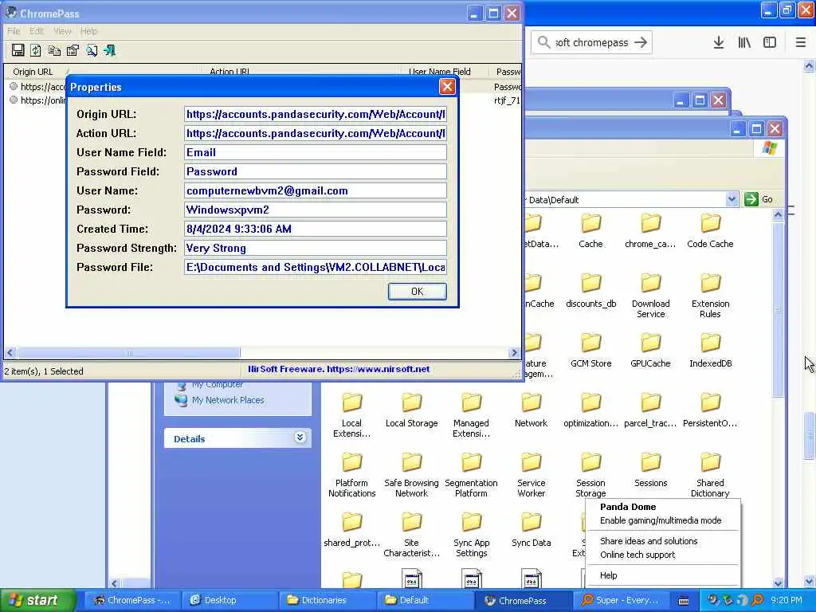This screenshot has width=816, height=612.
Task: Open the GPUCache folder
Action: (x=650, y=351)
